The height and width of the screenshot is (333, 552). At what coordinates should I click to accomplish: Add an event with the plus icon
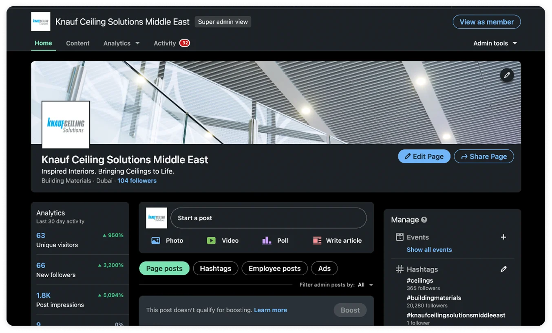click(503, 237)
